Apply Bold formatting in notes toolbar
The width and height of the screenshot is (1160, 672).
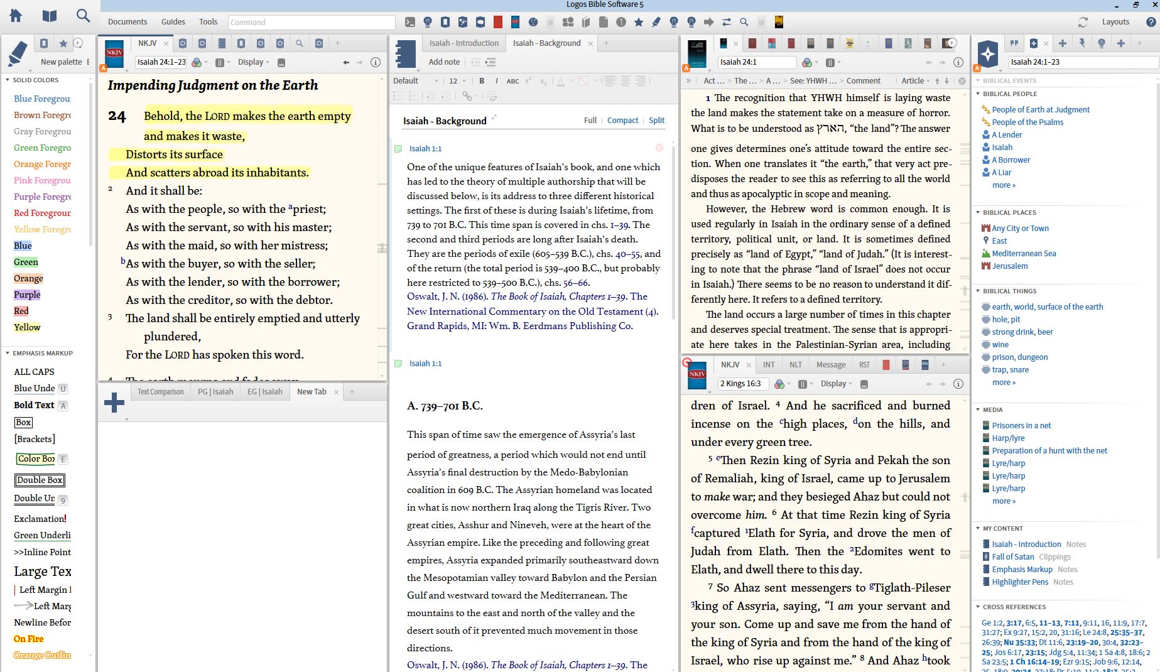pyautogui.click(x=482, y=81)
